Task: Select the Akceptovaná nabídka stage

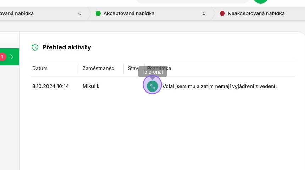Action: pyautogui.click(x=151, y=13)
